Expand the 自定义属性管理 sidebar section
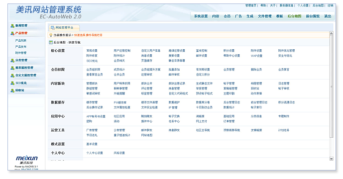Image resolution: width=343 pixels, height=179 pixels. pyautogui.click(x=27, y=76)
